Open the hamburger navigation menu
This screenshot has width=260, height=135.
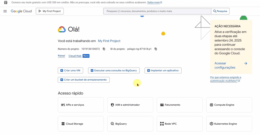pyautogui.click(x=5, y=11)
